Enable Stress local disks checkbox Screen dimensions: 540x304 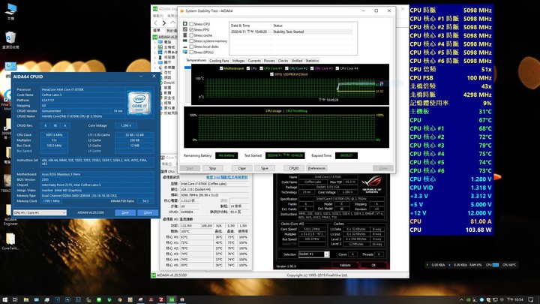coord(191,47)
